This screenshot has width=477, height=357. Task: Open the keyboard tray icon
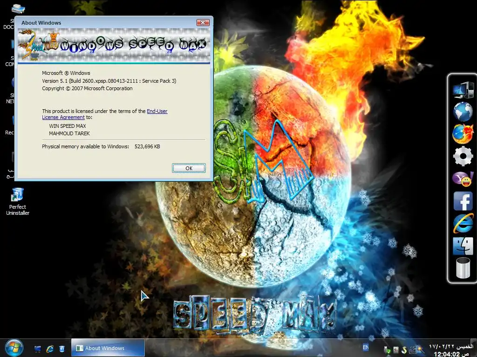(x=413, y=350)
